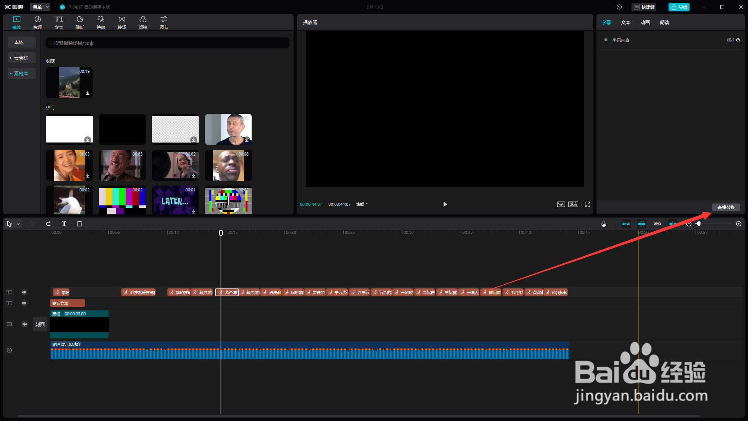This screenshot has height=421, width=748.
Task: Expand the 菜单 menu dropdown
Action: pyautogui.click(x=41, y=7)
